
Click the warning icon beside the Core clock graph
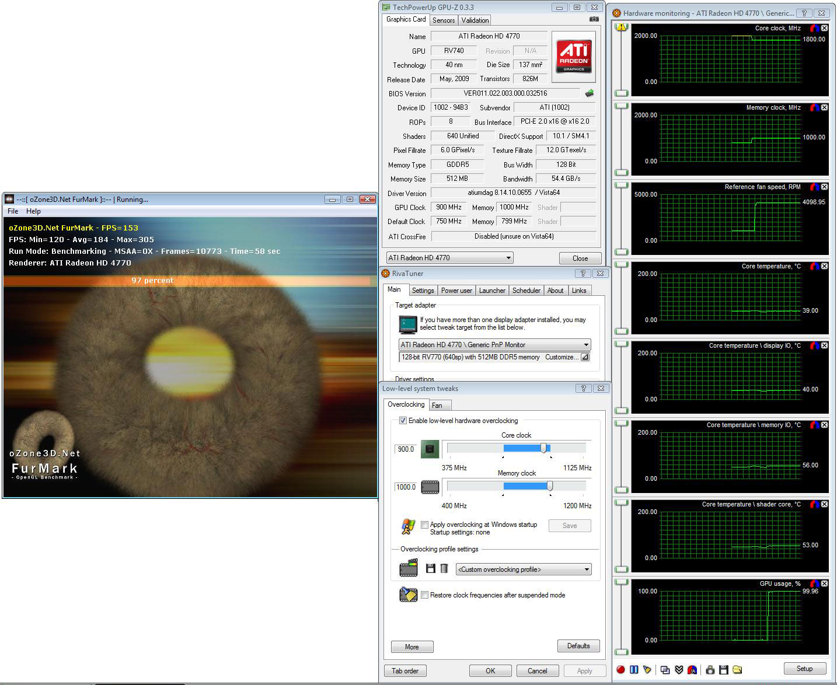coord(621,27)
